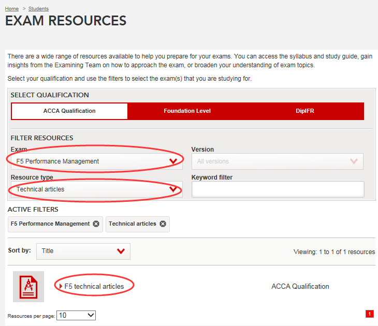This screenshot has height=326, width=378.
Task: Click the red document resource icon
Action: (28, 287)
